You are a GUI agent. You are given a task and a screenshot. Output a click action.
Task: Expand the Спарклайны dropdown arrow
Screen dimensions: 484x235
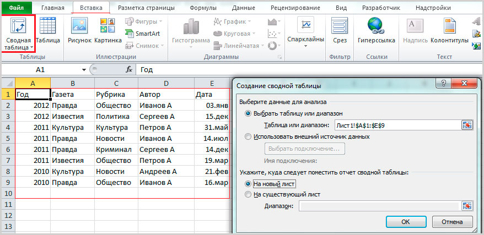click(305, 46)
